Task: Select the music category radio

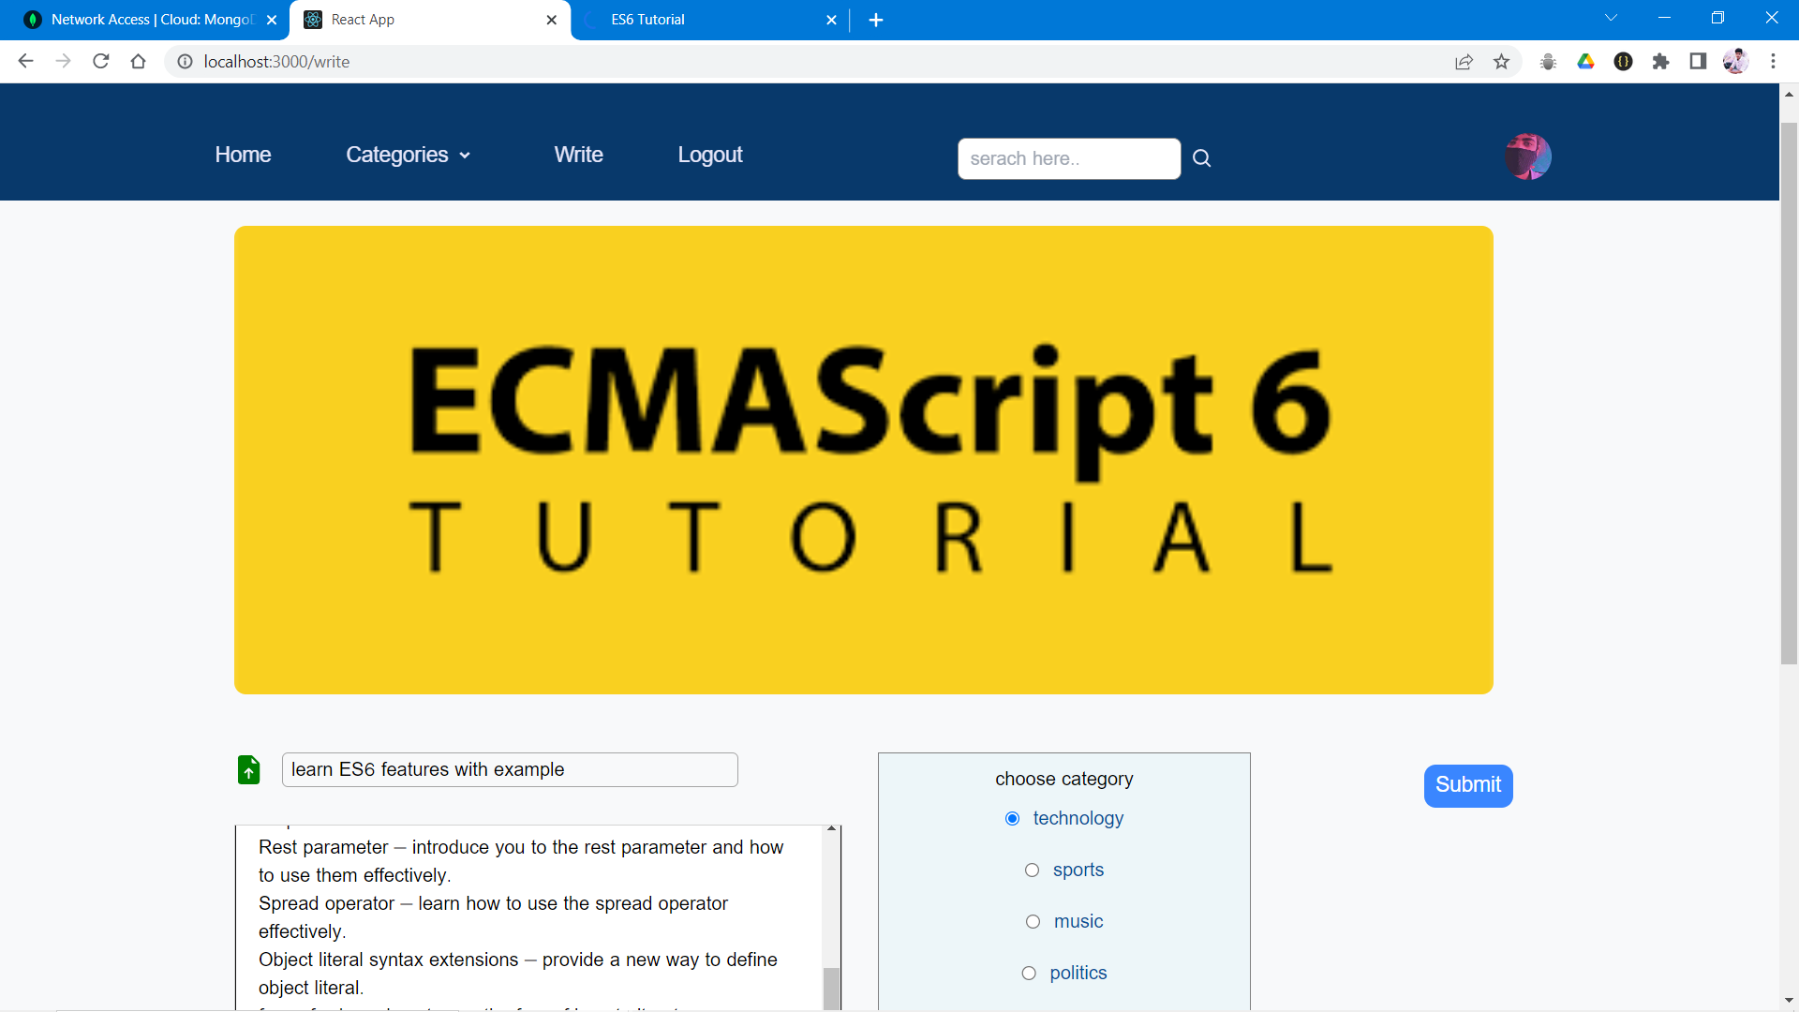Action: [x=1033, y=922]
